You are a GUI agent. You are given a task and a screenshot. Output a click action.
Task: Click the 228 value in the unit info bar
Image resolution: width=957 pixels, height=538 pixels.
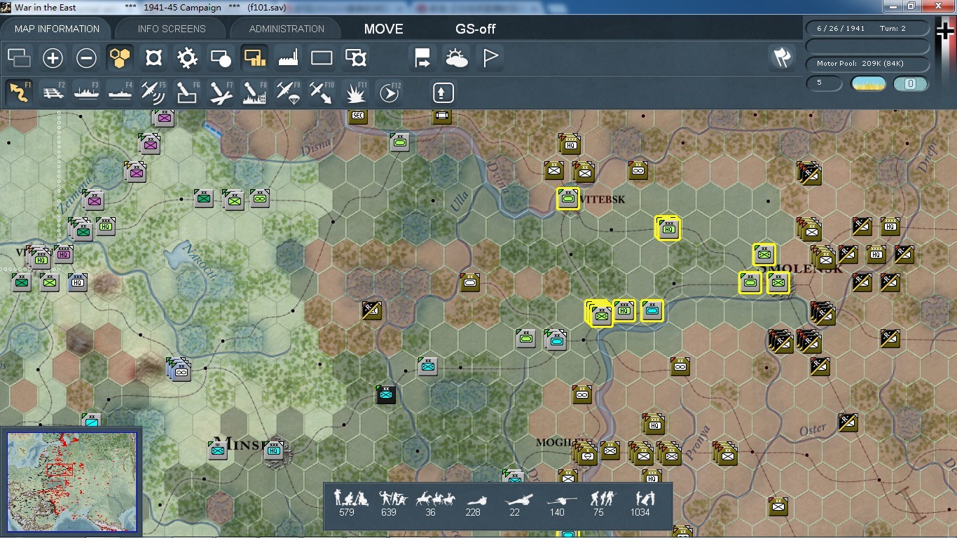coord(474,512)
